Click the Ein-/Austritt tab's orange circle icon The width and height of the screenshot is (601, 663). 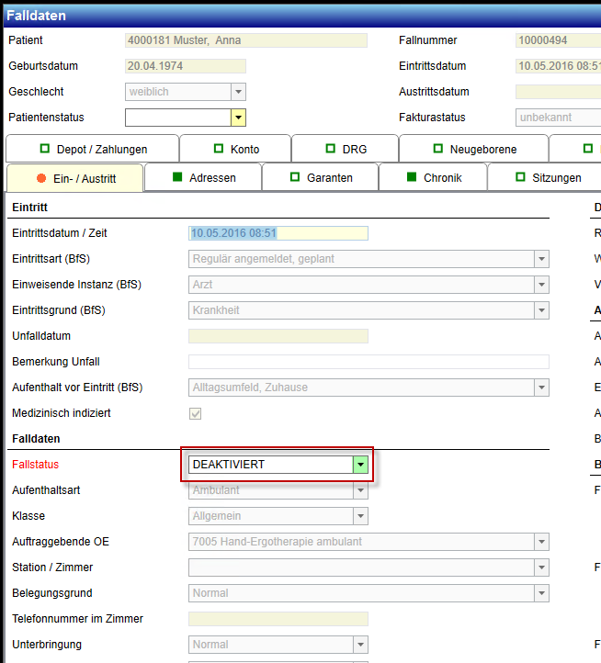click(x=41, y=178)
